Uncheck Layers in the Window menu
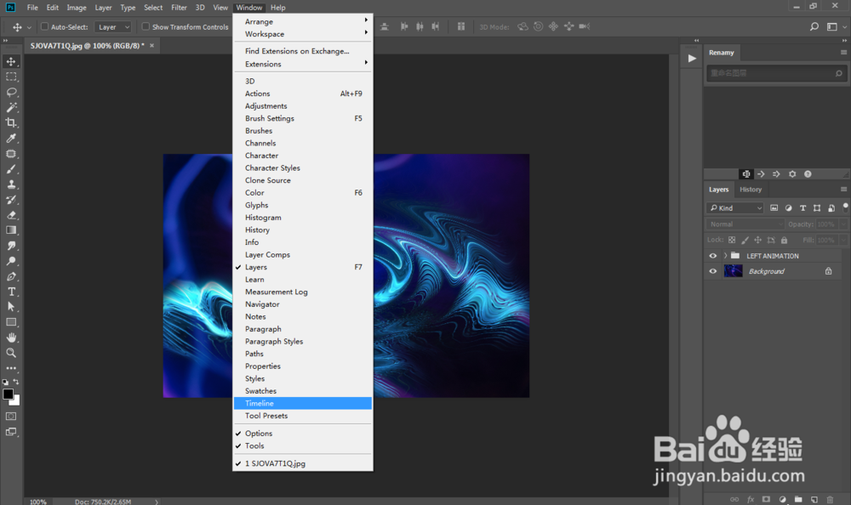Screen dimensions: 851x505 click(303, 267)
